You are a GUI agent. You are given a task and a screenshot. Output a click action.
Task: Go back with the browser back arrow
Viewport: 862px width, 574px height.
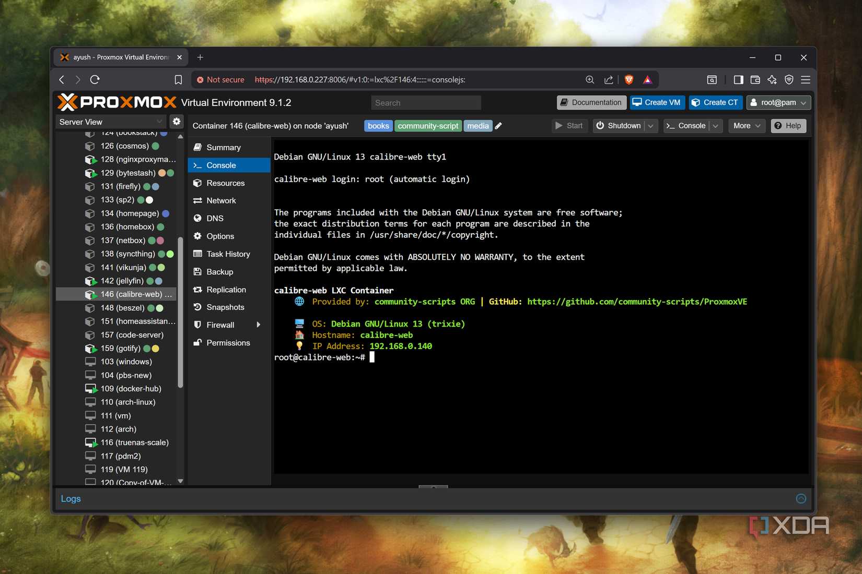(62, 80)
